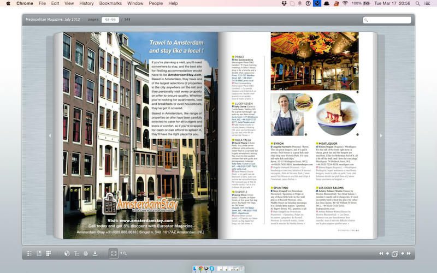437x273 pixels.
Task: Open the Window menu
Action: 135,3
